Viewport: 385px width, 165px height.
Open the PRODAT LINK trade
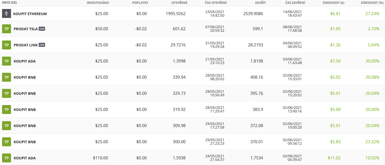pyautogui.click(x=26, y=45)
